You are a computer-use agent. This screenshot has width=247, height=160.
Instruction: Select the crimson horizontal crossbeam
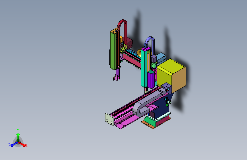coord(132,61)
